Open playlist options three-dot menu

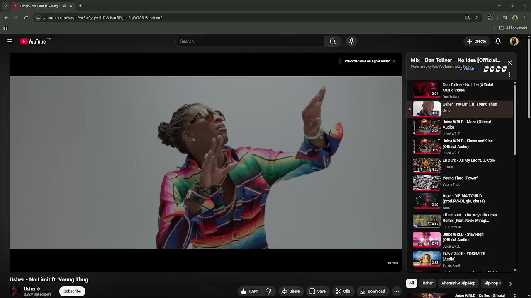tap(509, 74)
